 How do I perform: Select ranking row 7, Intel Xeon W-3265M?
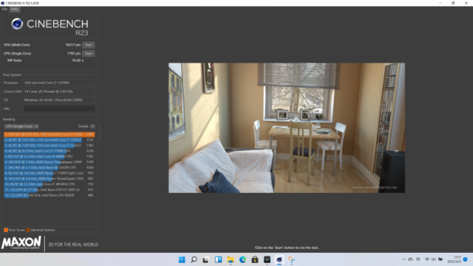coord(49,167)
